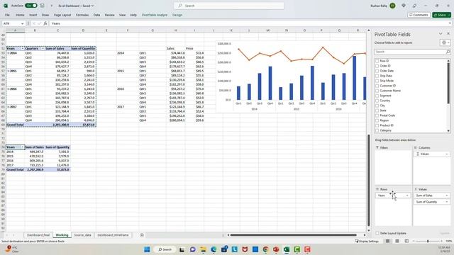
Task: Check the Customer Name field
Action: (377, 91)
